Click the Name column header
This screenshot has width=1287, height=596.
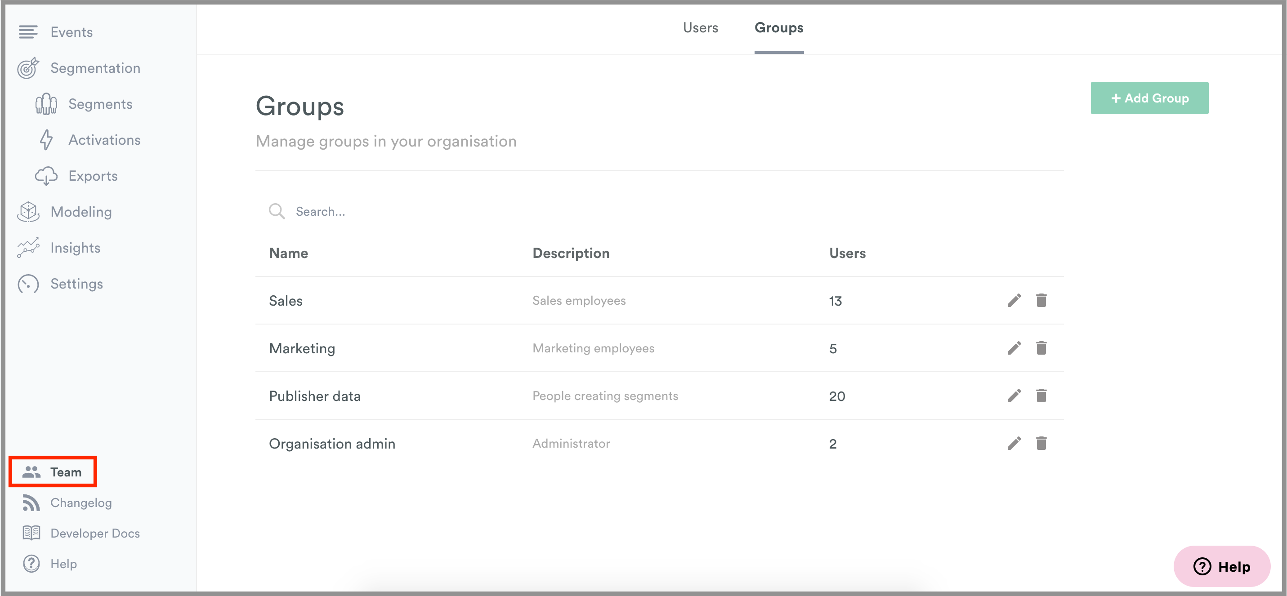[x=288, y=254]
